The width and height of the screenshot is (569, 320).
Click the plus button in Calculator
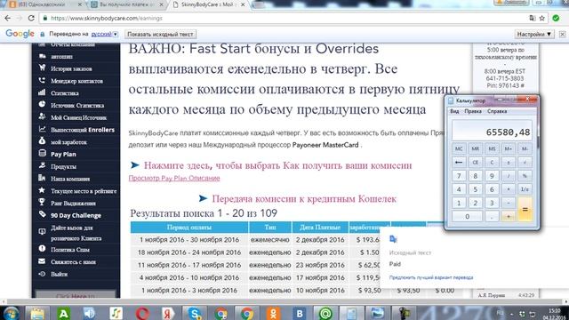click(x=509, y=217)
